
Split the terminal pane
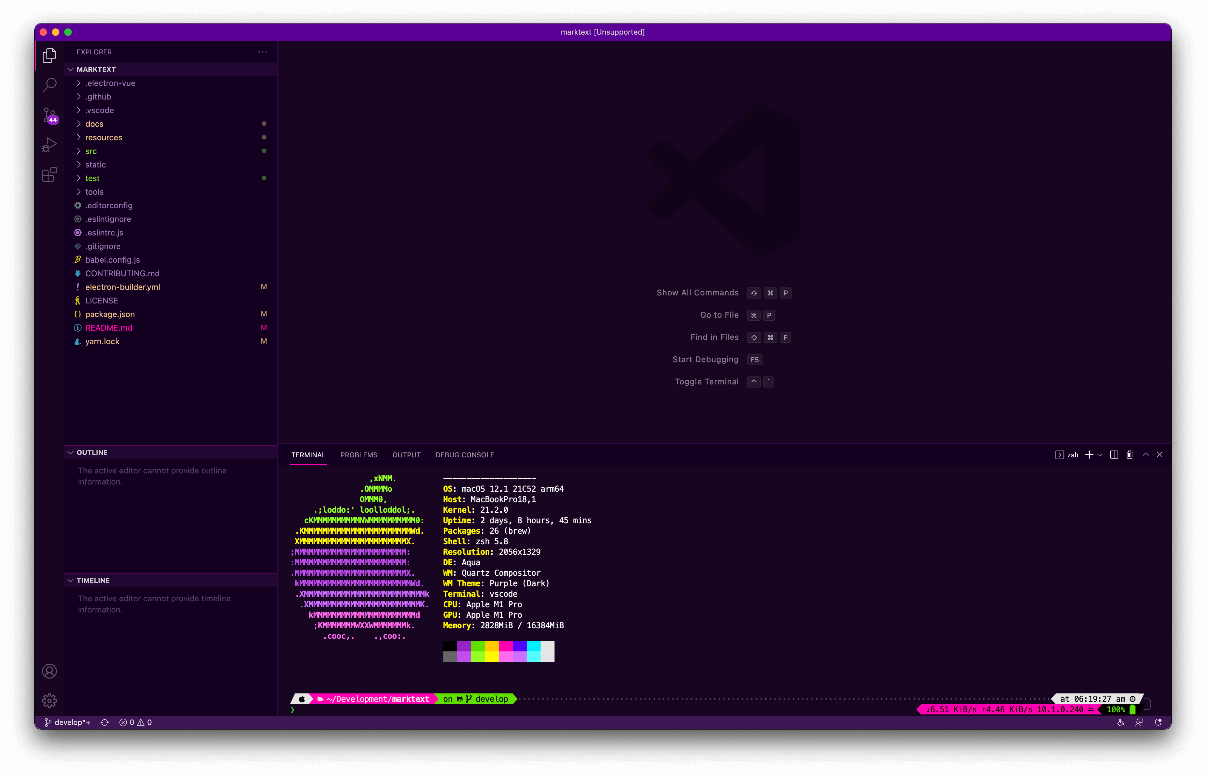pos(1114,455)
